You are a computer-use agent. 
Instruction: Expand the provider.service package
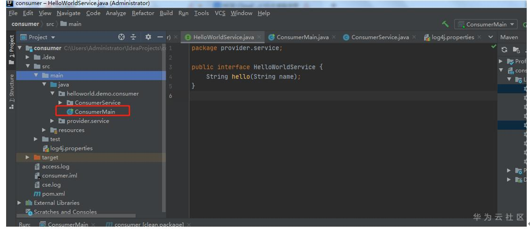pyautogui.click(x=52, y=121)
